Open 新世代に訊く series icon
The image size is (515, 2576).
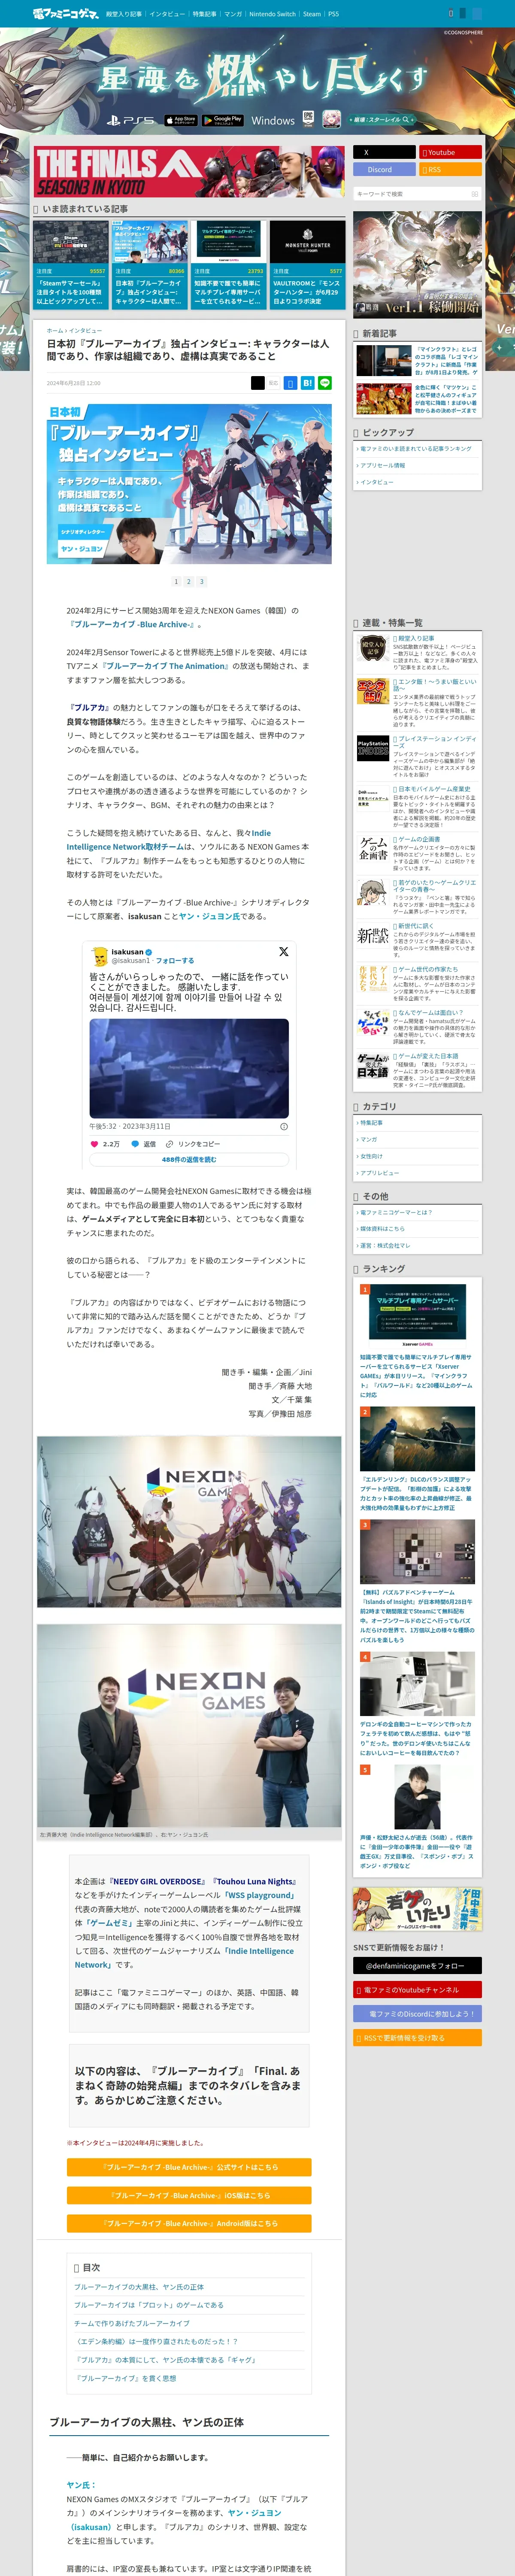click(373, 936)
